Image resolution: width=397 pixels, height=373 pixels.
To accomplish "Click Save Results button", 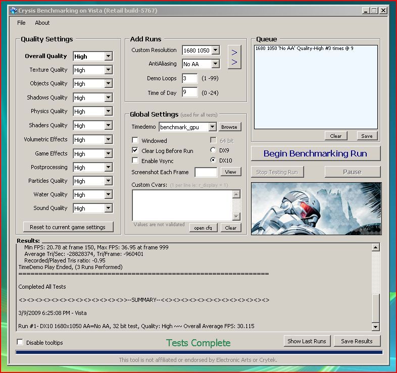I will (357, 341).
